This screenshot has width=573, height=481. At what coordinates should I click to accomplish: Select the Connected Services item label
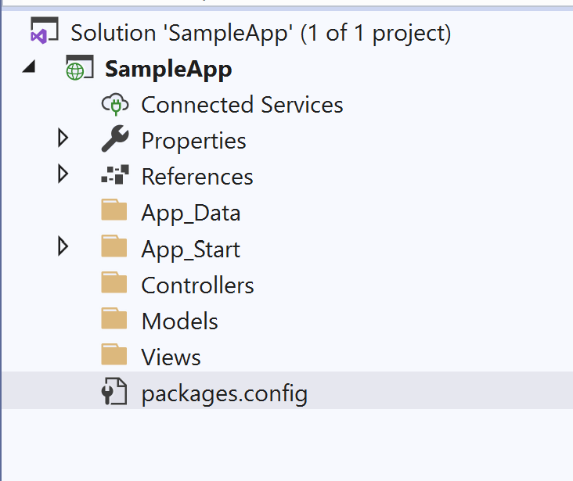[x=243, y=105]
